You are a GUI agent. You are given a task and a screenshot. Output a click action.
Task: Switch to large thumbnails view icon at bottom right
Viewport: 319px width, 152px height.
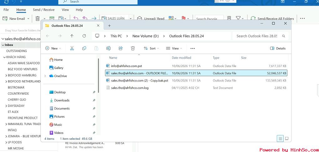(x=287, y=139)
